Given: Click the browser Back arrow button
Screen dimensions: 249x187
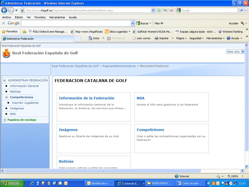Looking at the screenshot, I should pos(4,10).
